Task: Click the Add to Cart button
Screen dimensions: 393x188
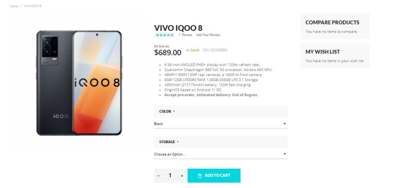Action: coord(214,175)
